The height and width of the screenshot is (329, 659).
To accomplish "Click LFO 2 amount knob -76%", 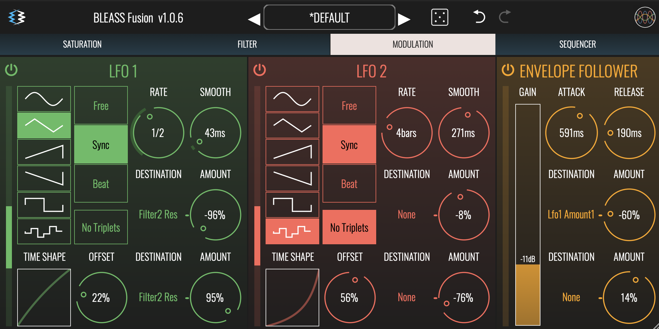I will pos(464,298).
